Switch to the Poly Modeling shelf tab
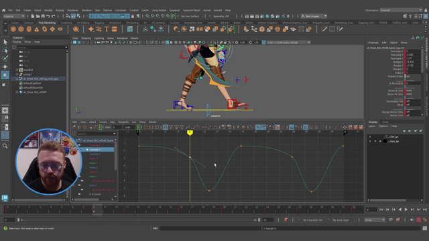 coord(47,23)
